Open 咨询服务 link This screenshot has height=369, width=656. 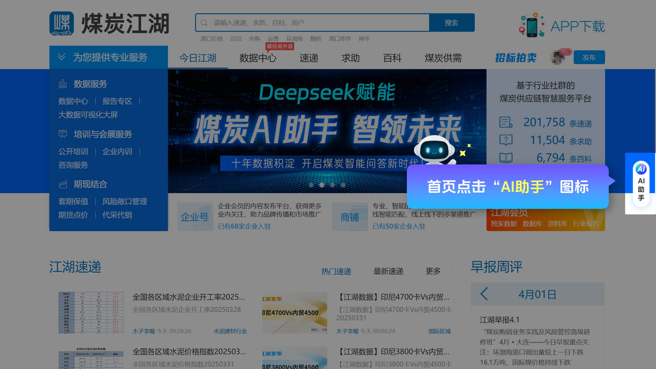coord(73,165)
